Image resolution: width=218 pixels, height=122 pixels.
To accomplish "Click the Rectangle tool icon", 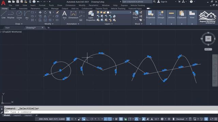I will click(x=32, y=12).
